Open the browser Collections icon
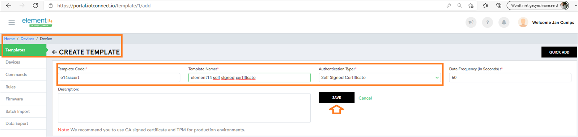Viewport: 578px width, 137px height. pyautogui.click(x=499, y=5)
